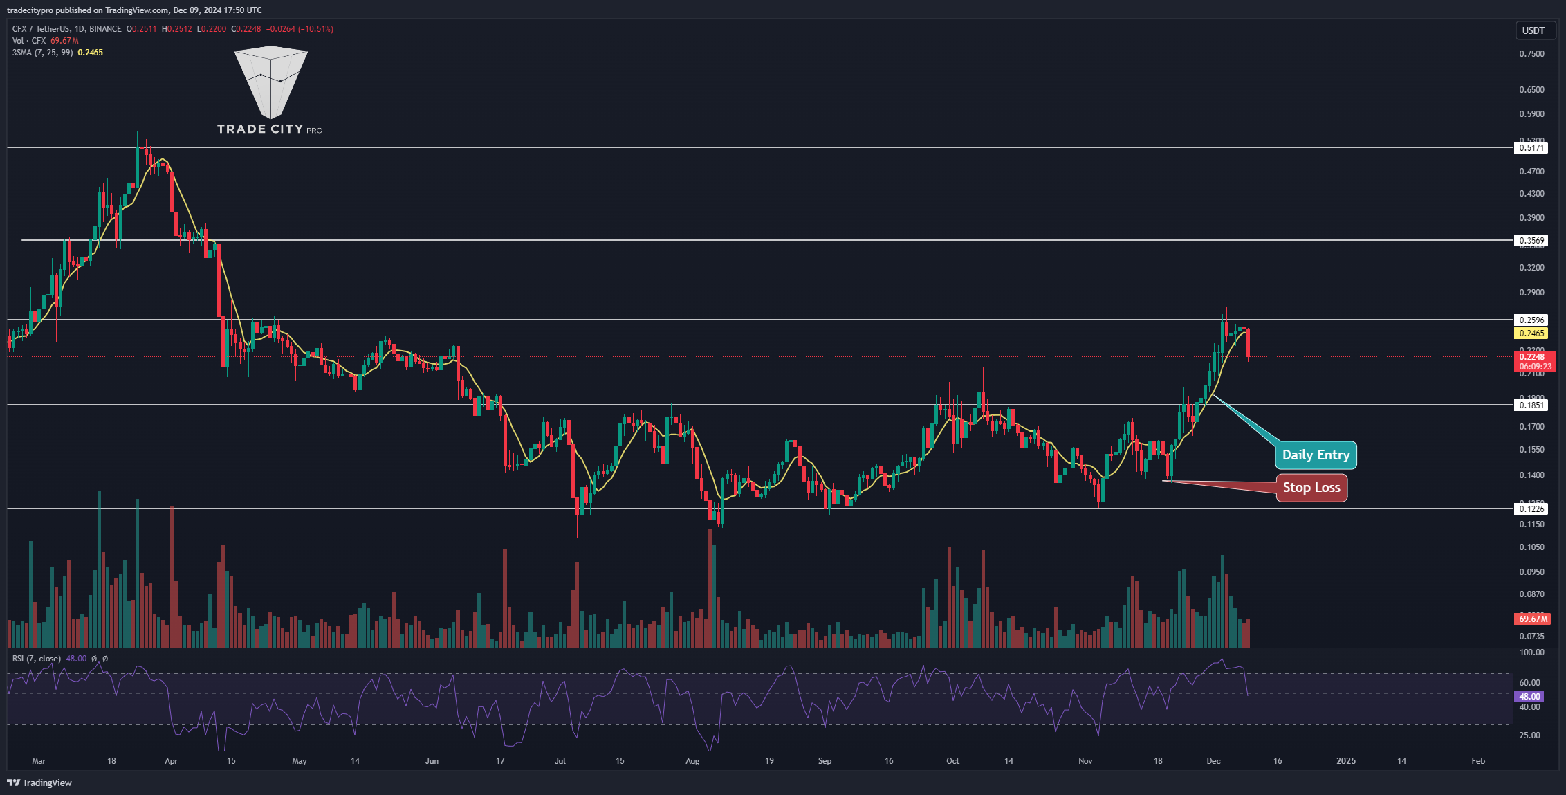Click the 0.6500 price axis label
The width and height of the screenshot is (1566, 795).
[1531, 90]
